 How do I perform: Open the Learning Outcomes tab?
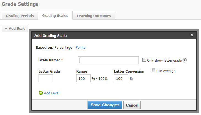94,16
